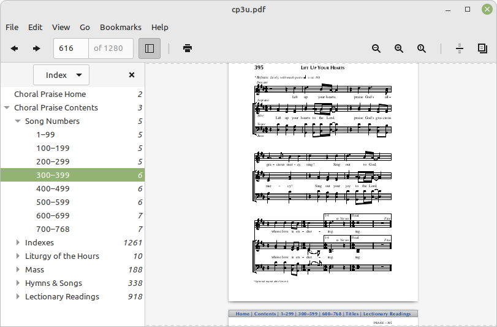Select the 700–768 song range
Viewport: 497px width, 327px height.
click(x=72, y=229)
